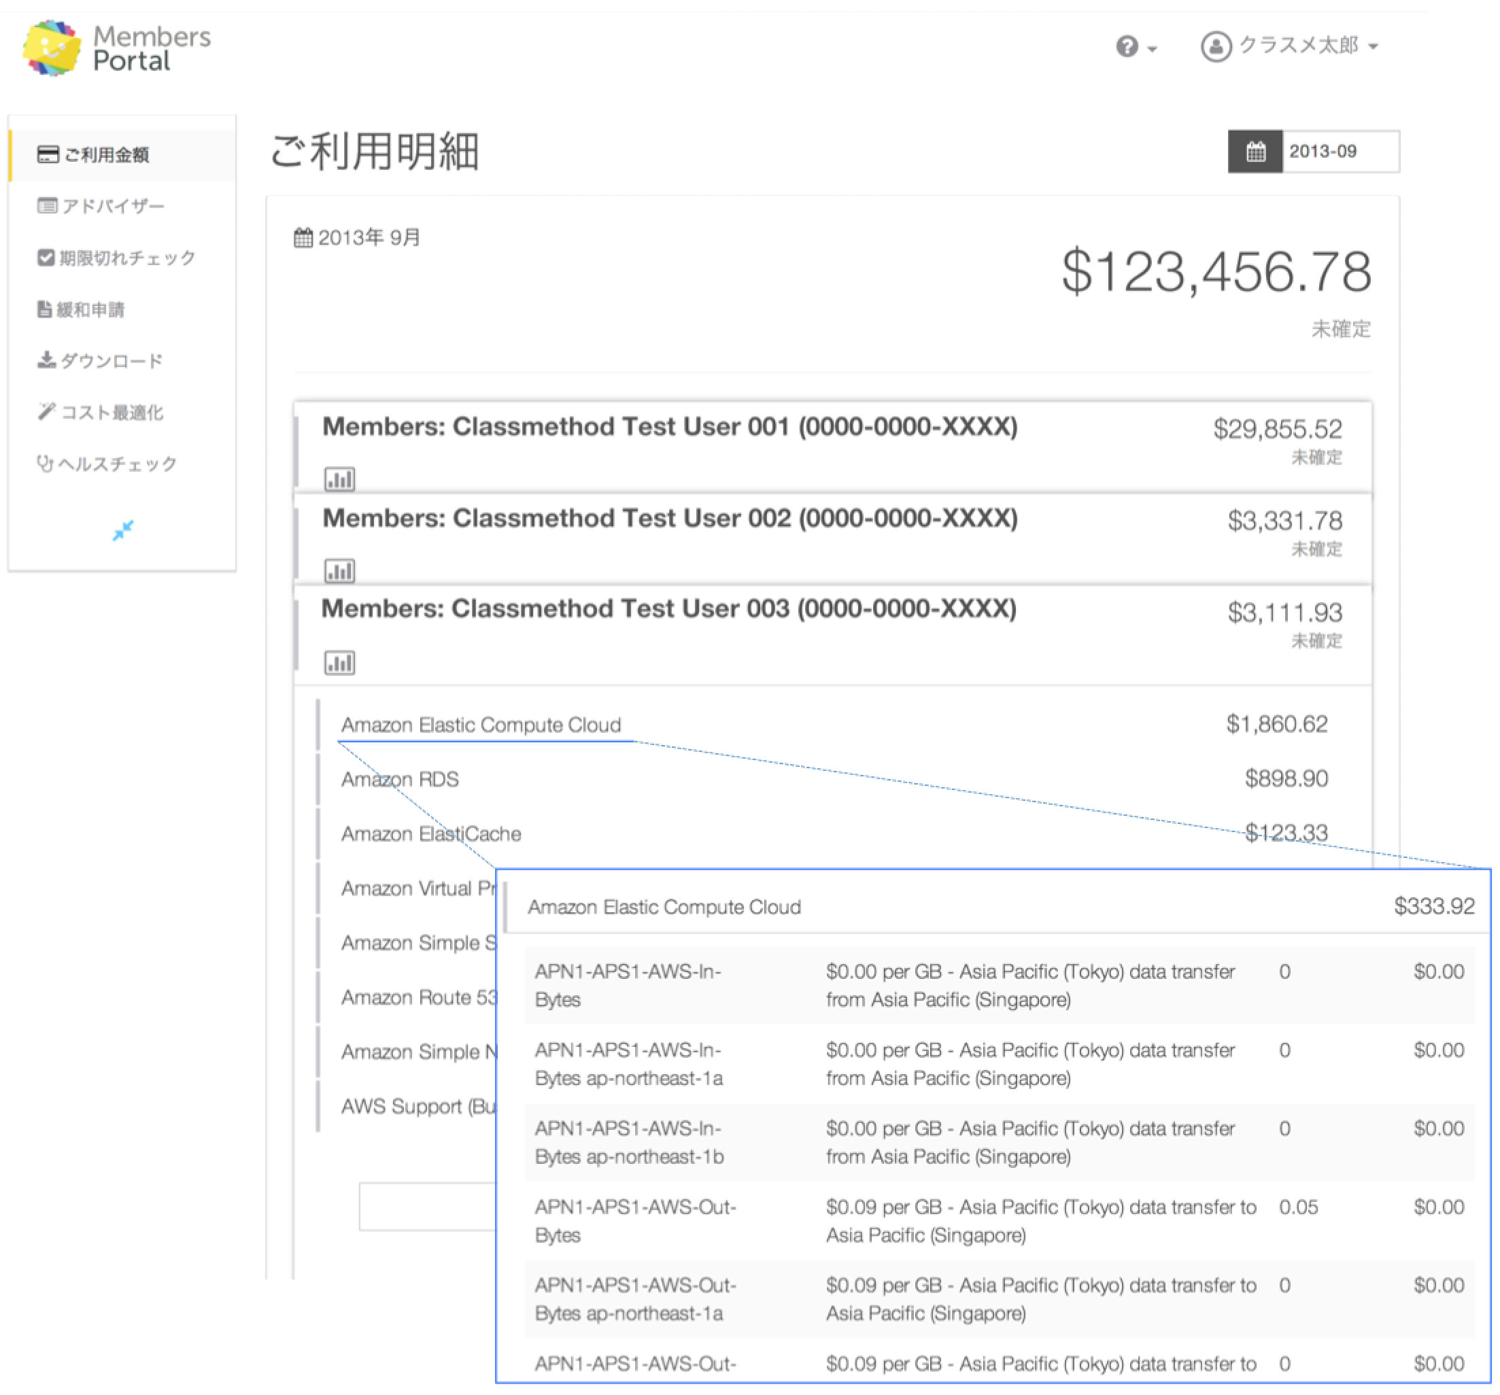The height and width of the screenshot is (1395, 1500).
Task: Expand Amazon Elastic Compute Cloud $1,860.62 row
Action: pos(834,724)
